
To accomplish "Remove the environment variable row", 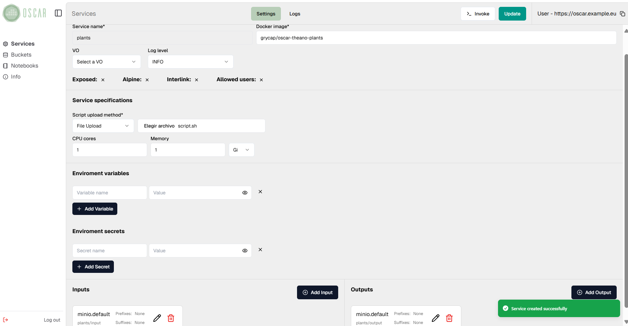I will (260, 192).
